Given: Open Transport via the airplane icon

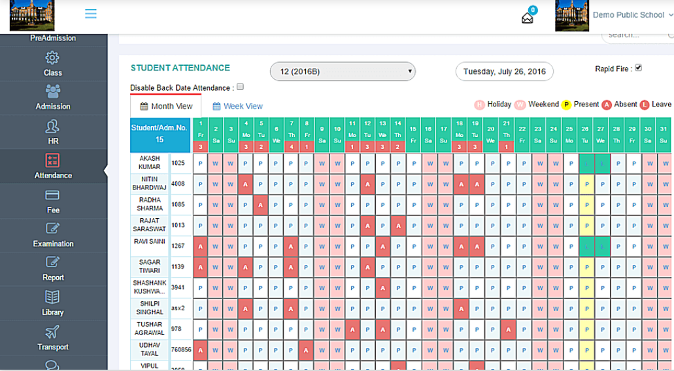Looking at the screenshot, I should point(53,332).
